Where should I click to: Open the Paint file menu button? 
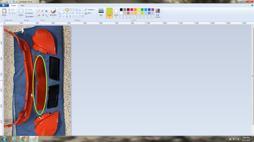point(4,5)
